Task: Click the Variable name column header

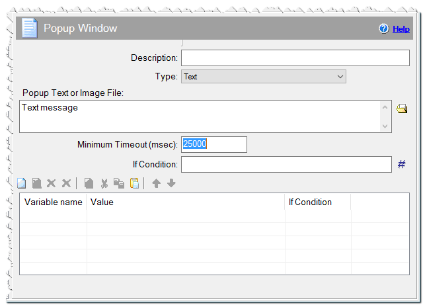Action: tap(53, 202)
